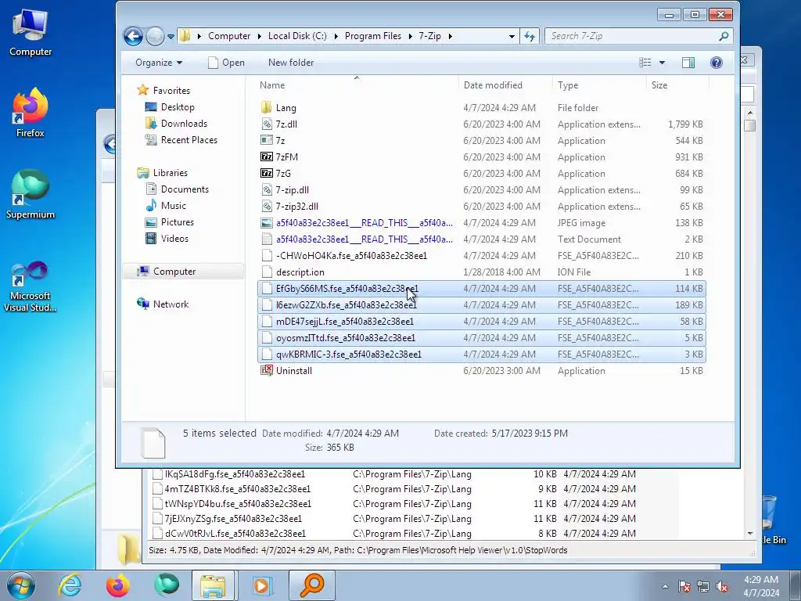Expand the arrow after 7-Zip breadcrumb

pyautogui.click(x=450, y=36)
